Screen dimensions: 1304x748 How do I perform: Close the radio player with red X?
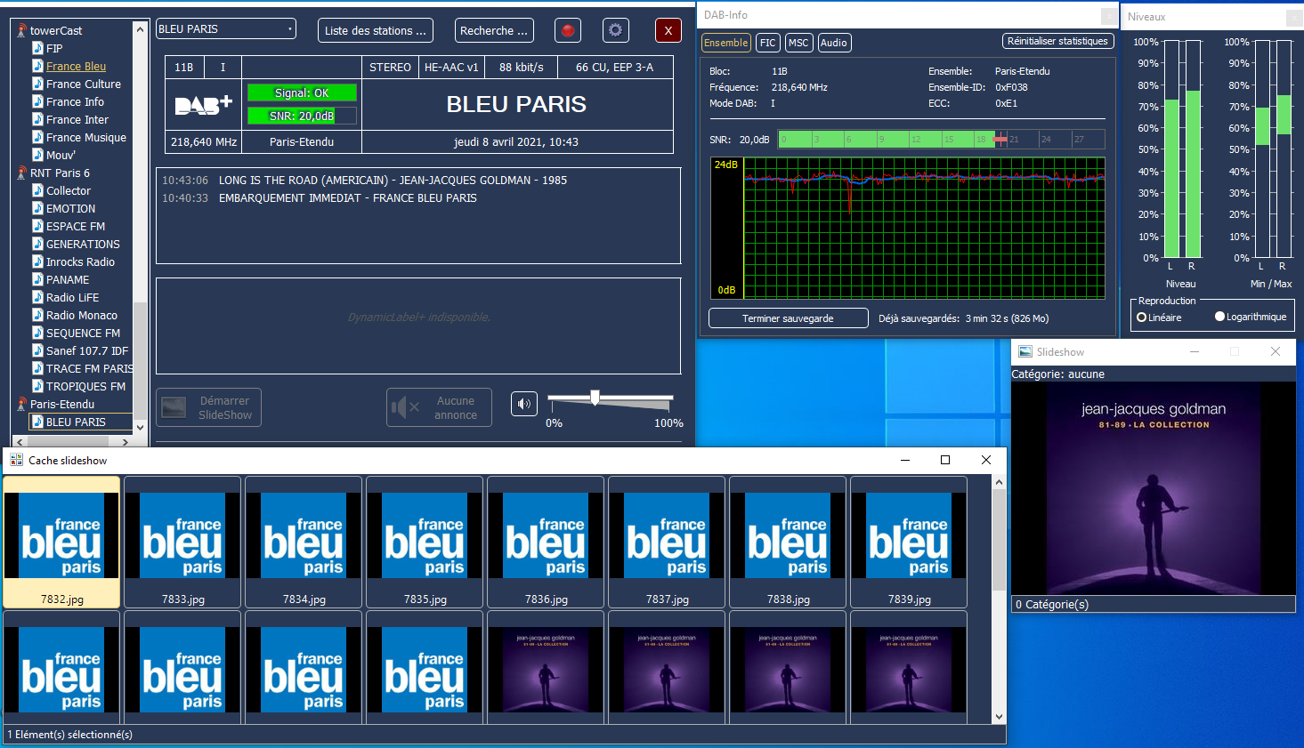click(x=668, y=30)
